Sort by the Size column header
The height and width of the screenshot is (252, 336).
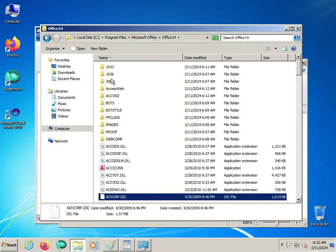(x=275, y=58)
